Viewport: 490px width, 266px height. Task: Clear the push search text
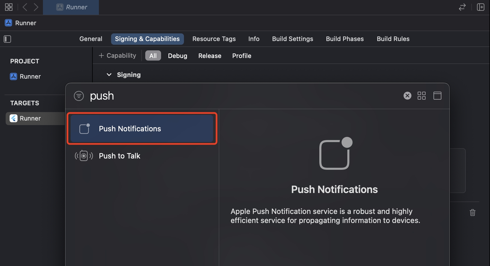point(407,96)
